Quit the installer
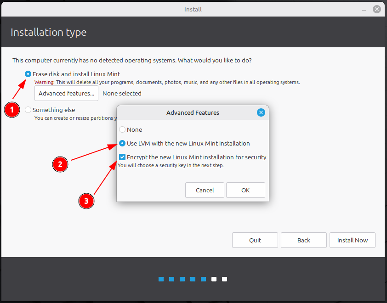The height and width of the screenshot is (303, 387). pyautogui.click(x=255, y=240)
